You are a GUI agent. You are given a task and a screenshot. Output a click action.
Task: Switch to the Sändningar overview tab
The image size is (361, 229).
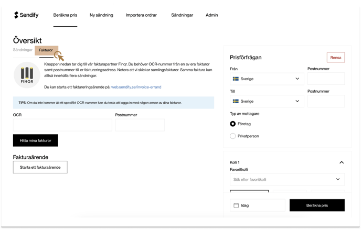tap(23, 50)
